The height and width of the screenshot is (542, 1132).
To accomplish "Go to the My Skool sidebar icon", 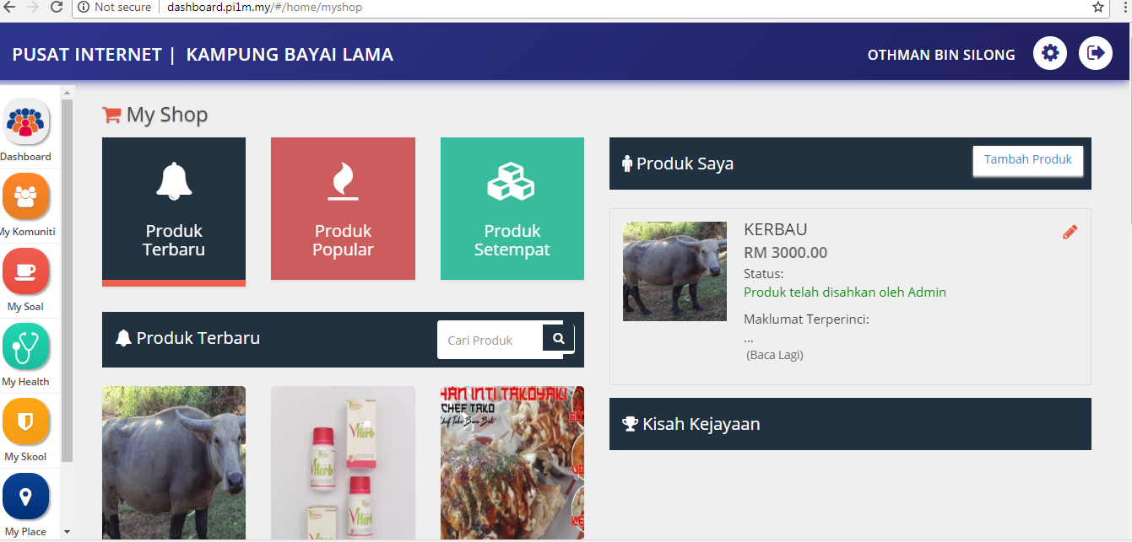I will click(26, 421).
